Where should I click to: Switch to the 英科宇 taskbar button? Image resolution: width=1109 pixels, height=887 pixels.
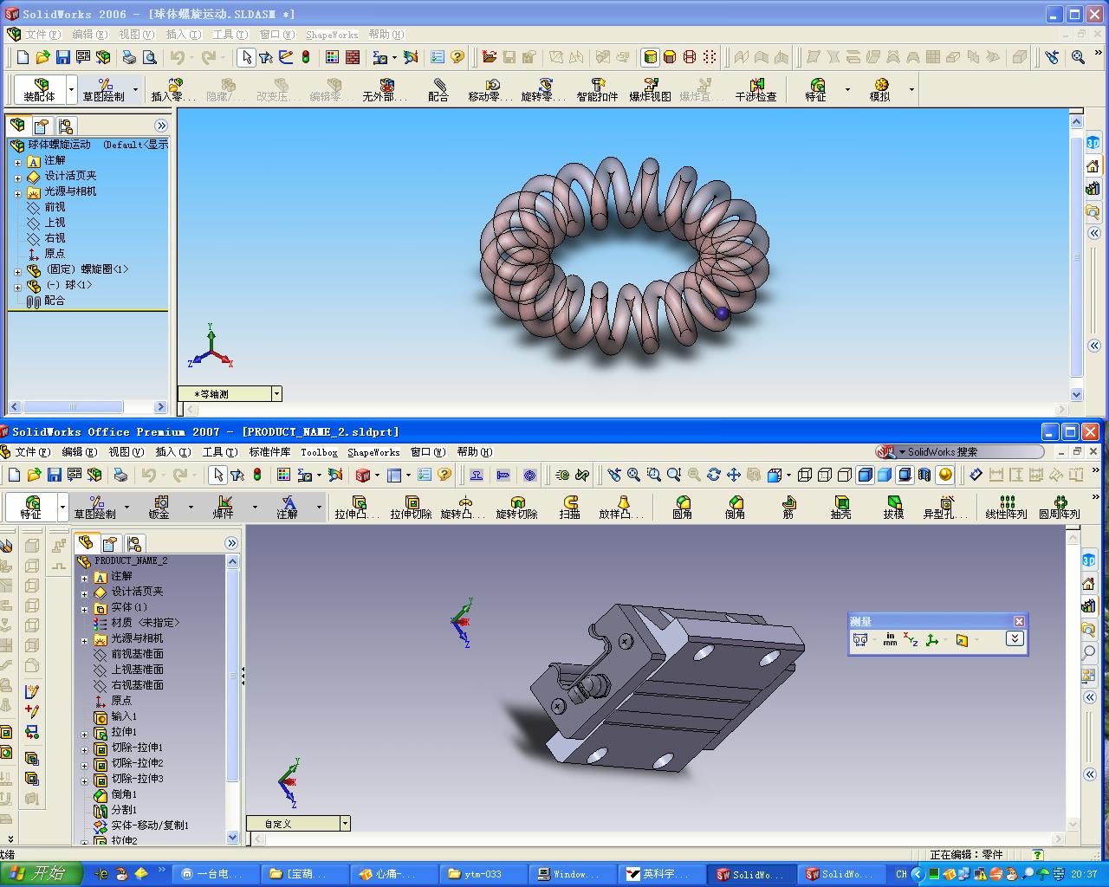click(x=660, y=874)
